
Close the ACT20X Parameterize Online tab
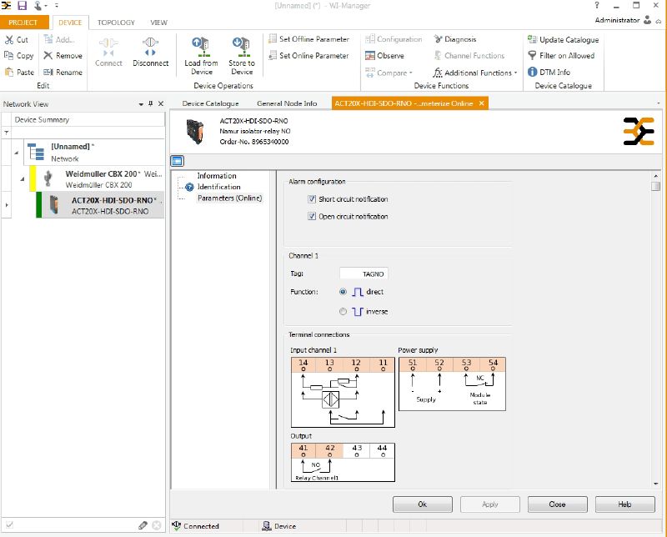coord(482,103)
